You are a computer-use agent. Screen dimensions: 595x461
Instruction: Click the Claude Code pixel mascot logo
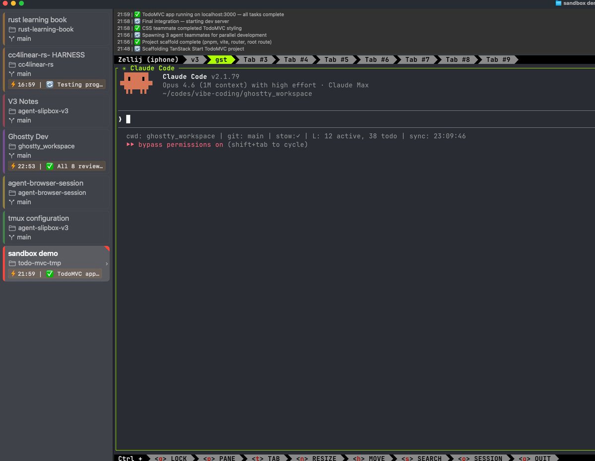tap(136, 84)
